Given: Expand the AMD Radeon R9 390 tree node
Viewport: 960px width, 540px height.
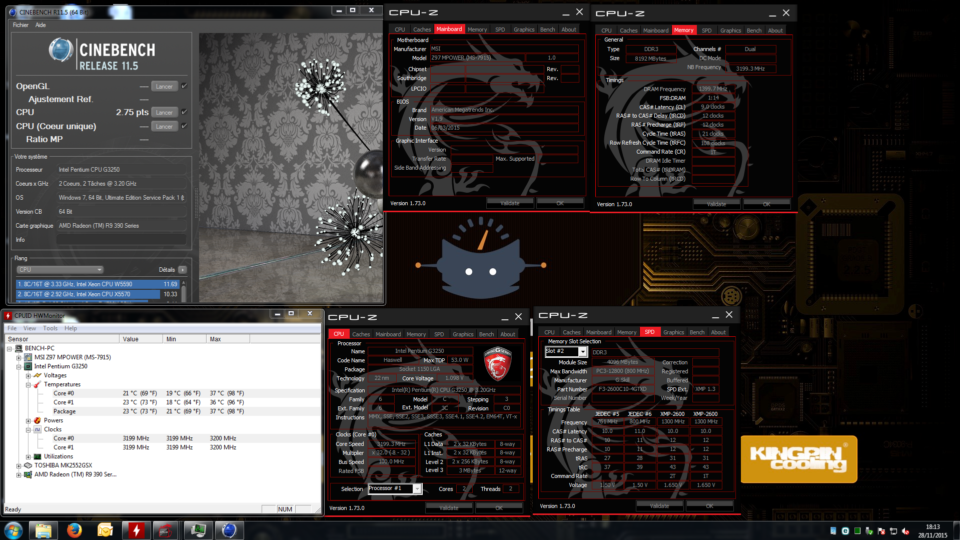Looking at the screenshot, I should (19, 474).
